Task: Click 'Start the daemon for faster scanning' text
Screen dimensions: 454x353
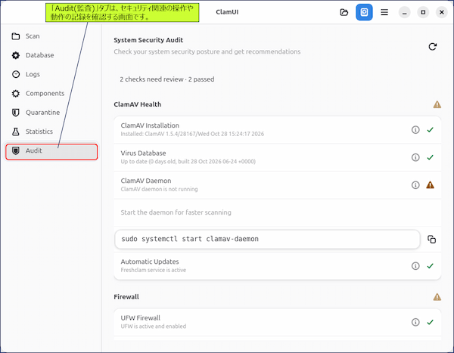Action: (176, 212)
